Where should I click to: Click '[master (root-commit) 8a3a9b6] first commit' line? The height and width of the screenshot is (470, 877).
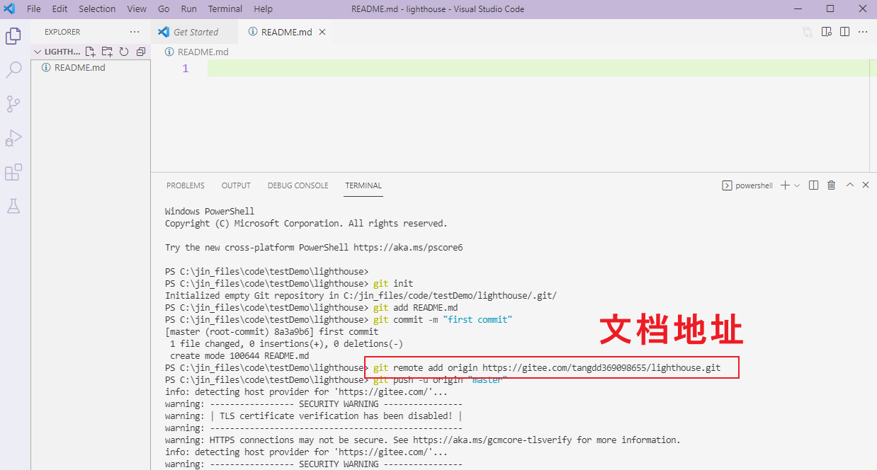click(x=271, y=332)
